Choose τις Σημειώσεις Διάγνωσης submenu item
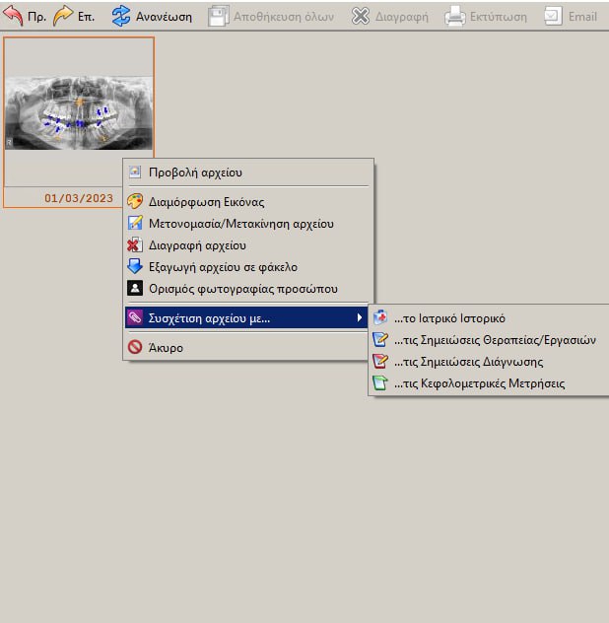Viewport: 609px width, 623px height. (468, 362)
